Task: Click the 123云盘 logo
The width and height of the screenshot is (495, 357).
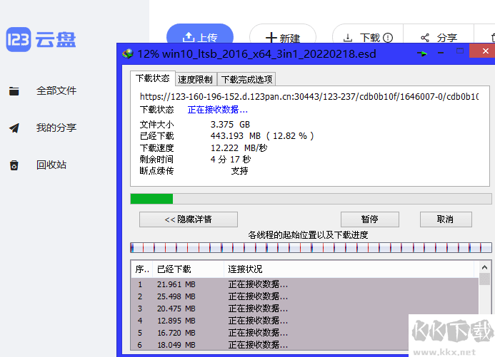Action: (x=41, y=40)
